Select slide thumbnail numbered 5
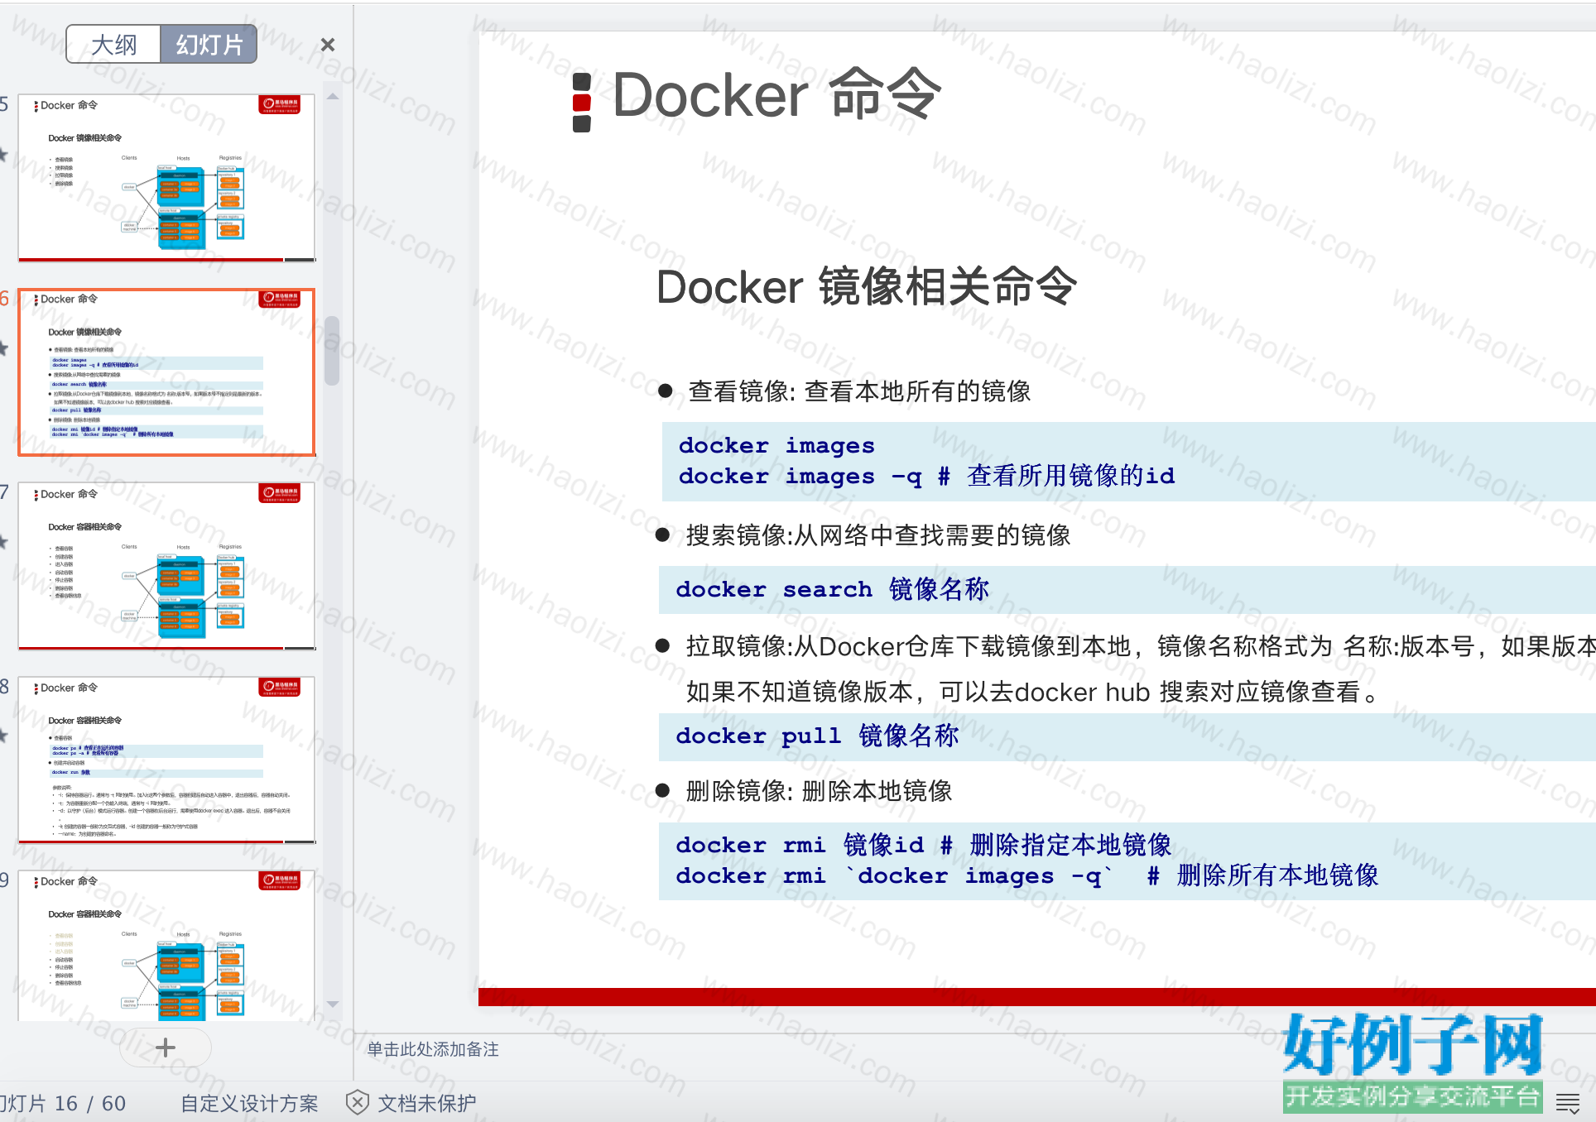This screenshot has width=1596, height=1122. [x=166, y=178]
